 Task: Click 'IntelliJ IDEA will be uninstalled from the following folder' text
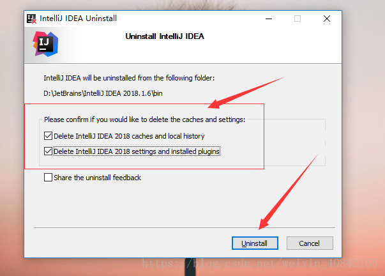129,78
